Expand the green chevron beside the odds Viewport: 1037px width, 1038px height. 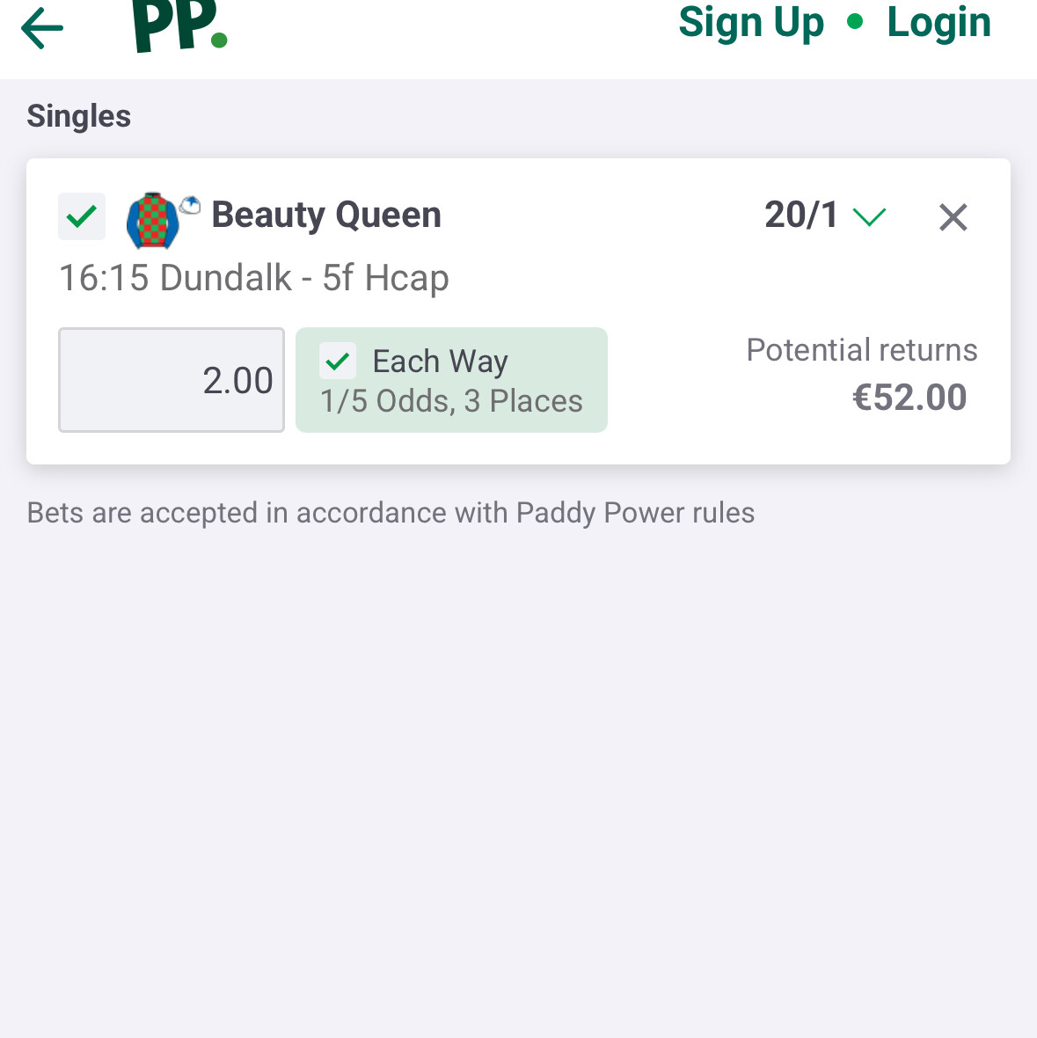pos(869,216)
